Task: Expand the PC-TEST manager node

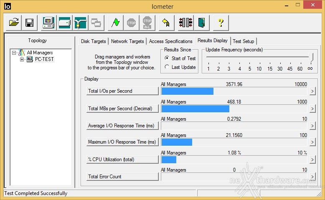Action: pyautogui.click(x=22, y=59)
